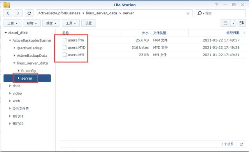Screen dimensions: 249x152
Task: Click linux_server_data in the path bar
Action: point(102,13)
